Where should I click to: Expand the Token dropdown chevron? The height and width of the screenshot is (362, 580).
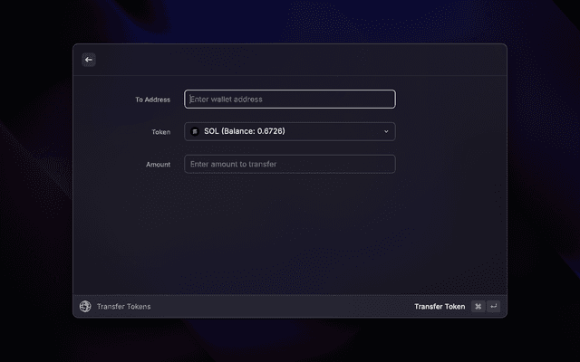point(386,132)
